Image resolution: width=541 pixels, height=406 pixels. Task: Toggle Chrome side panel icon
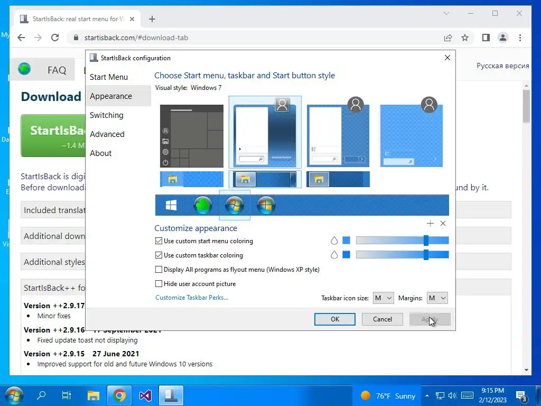486,38
